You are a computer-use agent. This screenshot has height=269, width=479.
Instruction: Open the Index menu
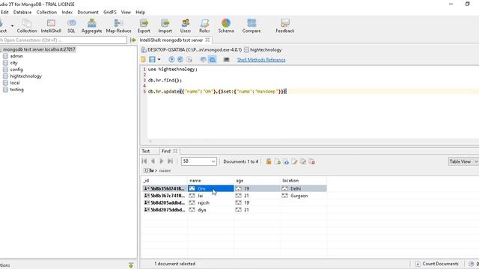pos(67,12)
